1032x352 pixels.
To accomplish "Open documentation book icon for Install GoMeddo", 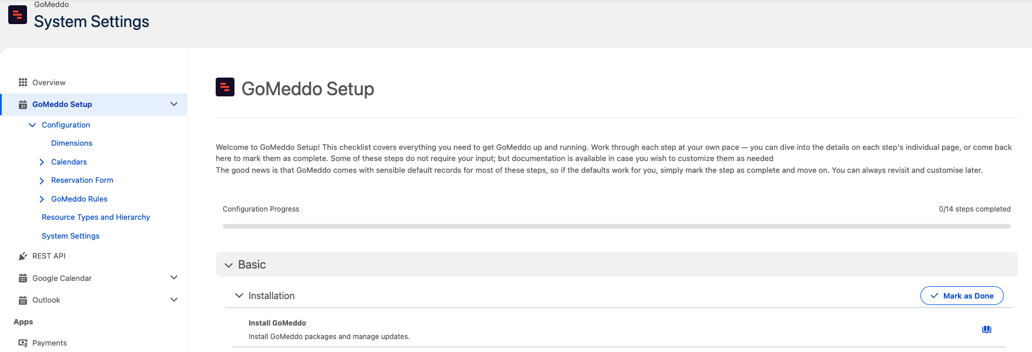I will 987,330.
